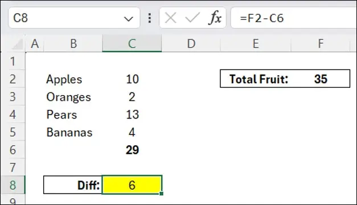
Task: Click the formula bar showing =F2-C6
Action: tap(294, 18)
